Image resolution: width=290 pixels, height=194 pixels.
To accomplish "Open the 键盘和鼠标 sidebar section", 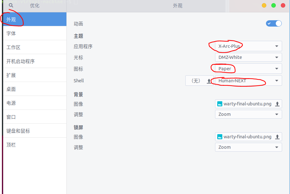I will [35, 131].
